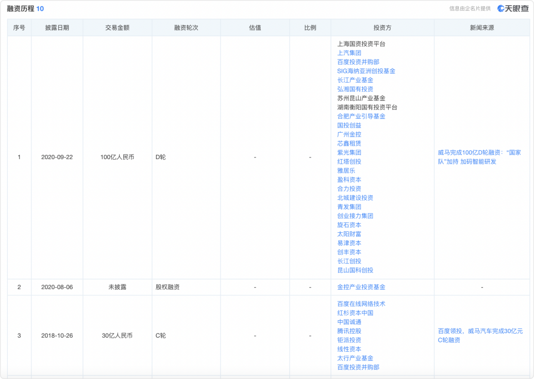Click the 投资方 column header
Viewport: 534px width, 379px height.
coord(382,28)
